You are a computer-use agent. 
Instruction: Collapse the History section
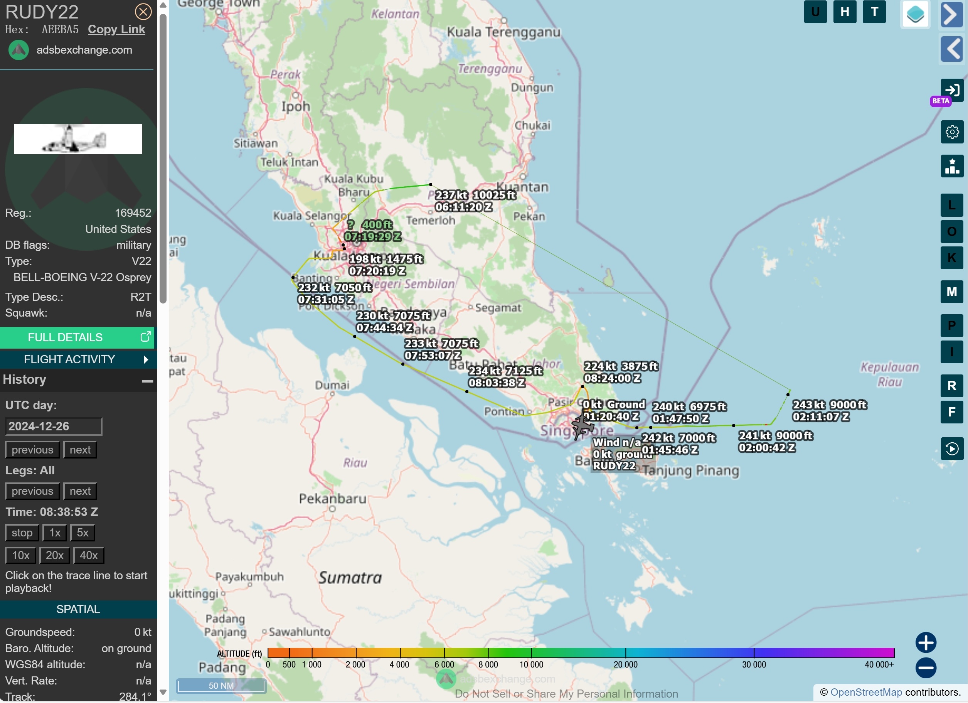147,381
